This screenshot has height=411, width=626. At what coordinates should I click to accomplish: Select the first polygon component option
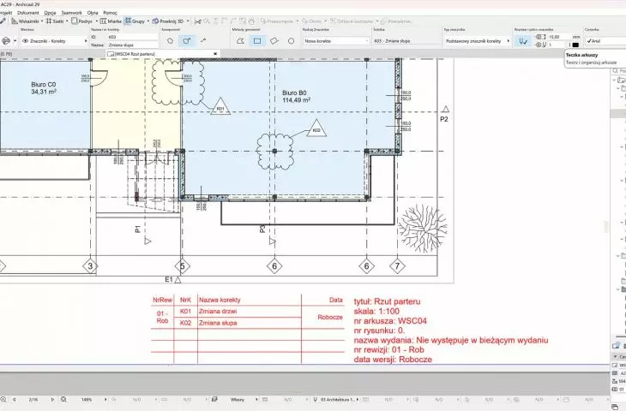170,40
